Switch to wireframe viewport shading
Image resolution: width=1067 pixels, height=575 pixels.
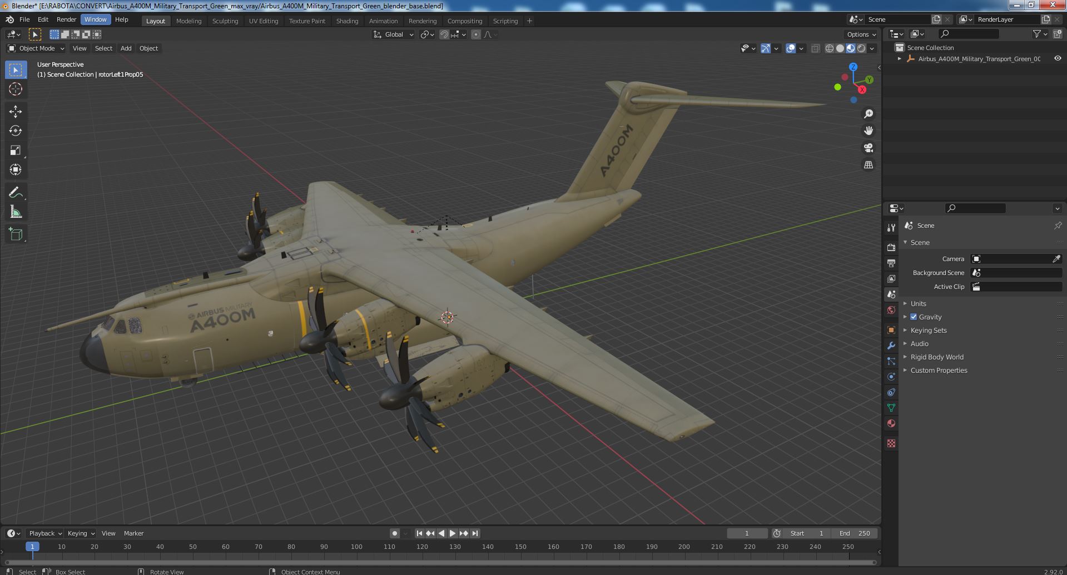pyautogui.click(x=830, y=48)
